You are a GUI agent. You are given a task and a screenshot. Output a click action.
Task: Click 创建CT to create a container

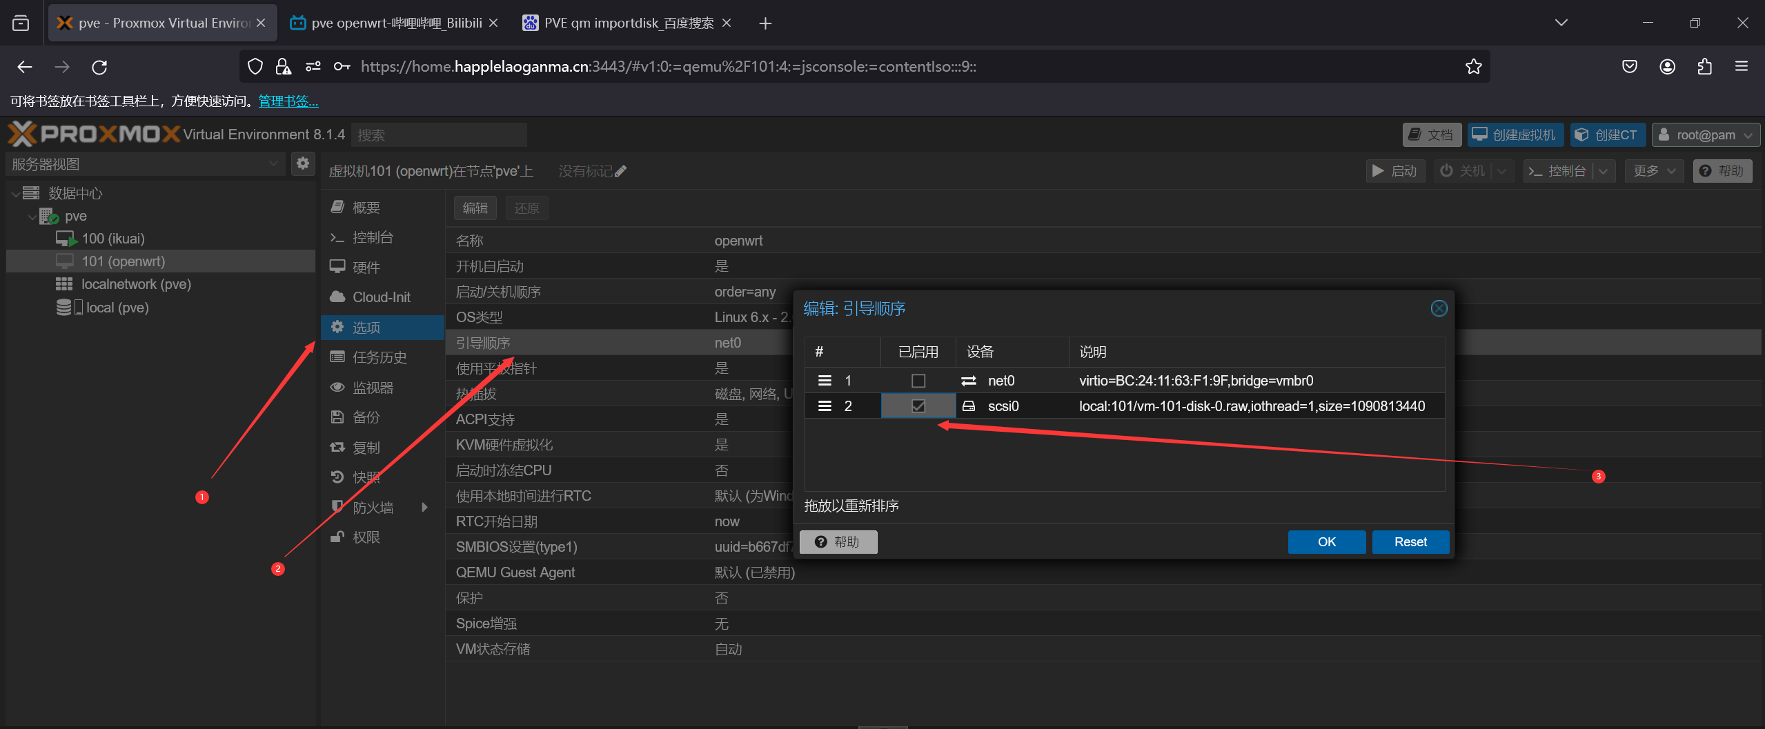[1606, 134]
